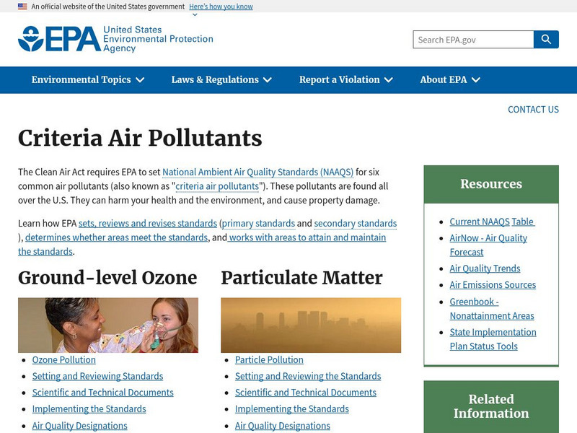The width and height of the screenshot is (577, 433).
Task: Open the Air Emissions Sources resource
Action: coord(493,284)
